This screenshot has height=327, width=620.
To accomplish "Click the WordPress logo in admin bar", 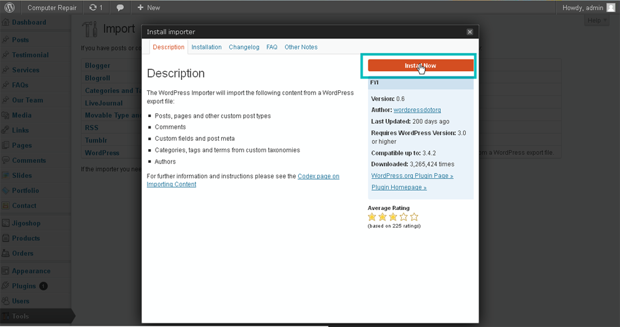I will 10,7.
